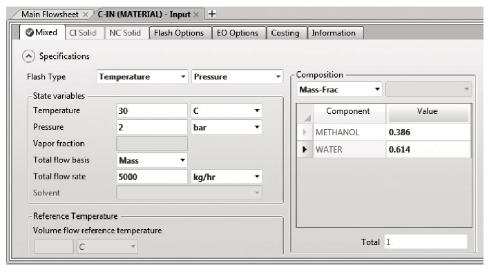The image size is (498, 274).
Task: Collapse the Specifications section
Action: 28,56
